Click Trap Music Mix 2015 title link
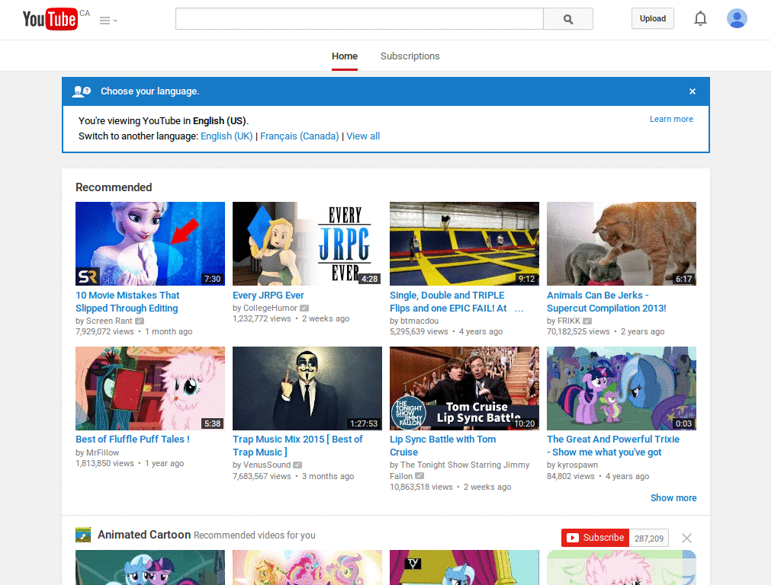 click(298, 446)
